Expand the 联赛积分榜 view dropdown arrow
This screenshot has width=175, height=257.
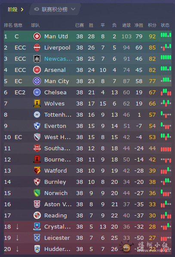pyautogui.click(x=73, y=9)
